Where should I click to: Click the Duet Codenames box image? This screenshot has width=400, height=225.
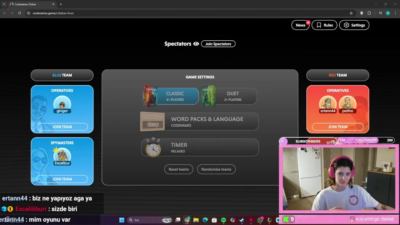pos(209,96)
